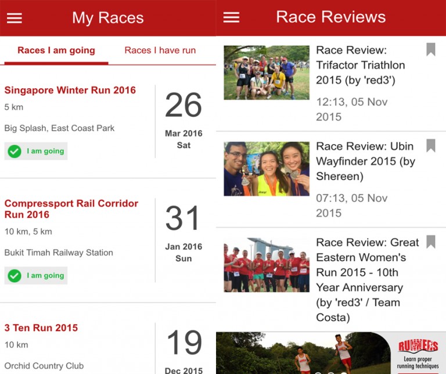This screenshot has height=374, width=446.
Task: Open the Ubin Wayfinder selfie thumbnail
Action: 267,169
